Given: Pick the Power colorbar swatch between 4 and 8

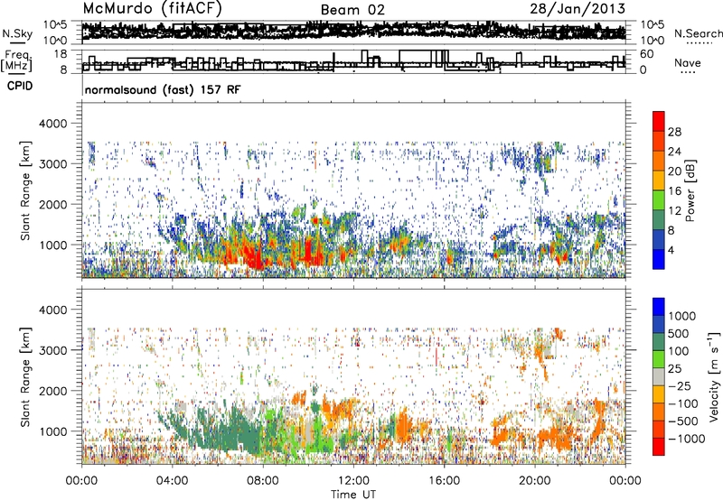Looking at the screenshot, I should click(x=659, y=239).
